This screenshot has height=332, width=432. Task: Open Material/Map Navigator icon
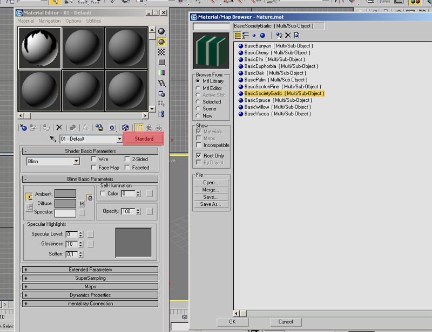click(161, 114)
